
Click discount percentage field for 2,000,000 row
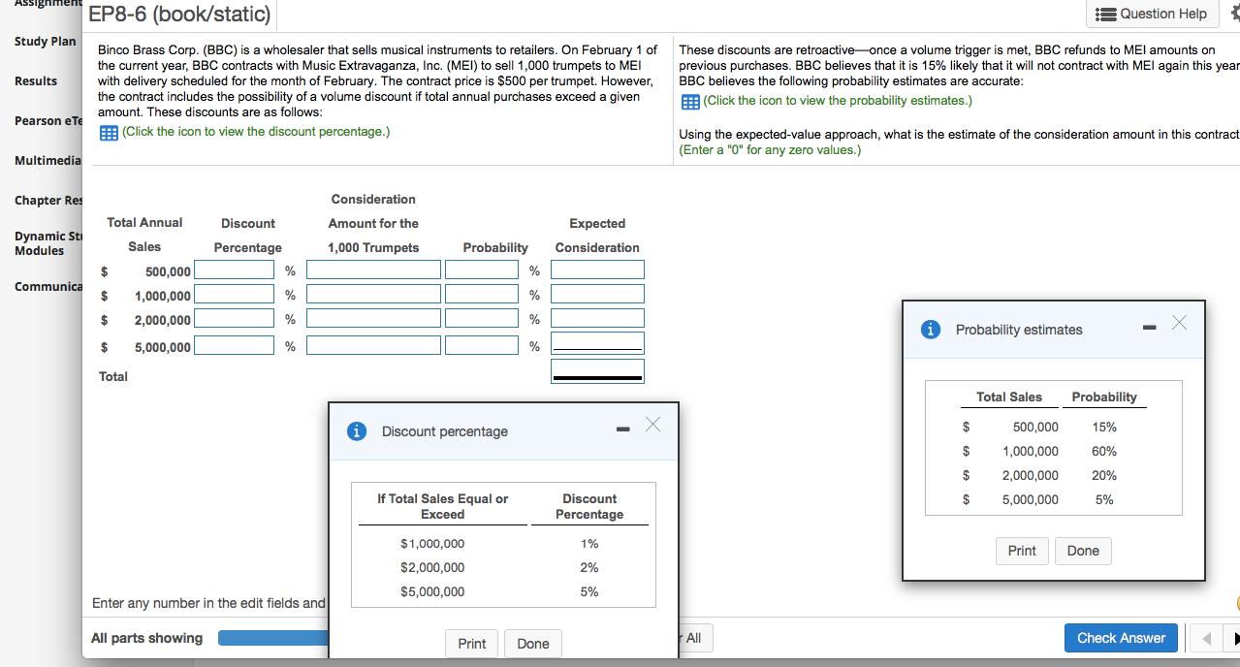[x=234, y=318]
